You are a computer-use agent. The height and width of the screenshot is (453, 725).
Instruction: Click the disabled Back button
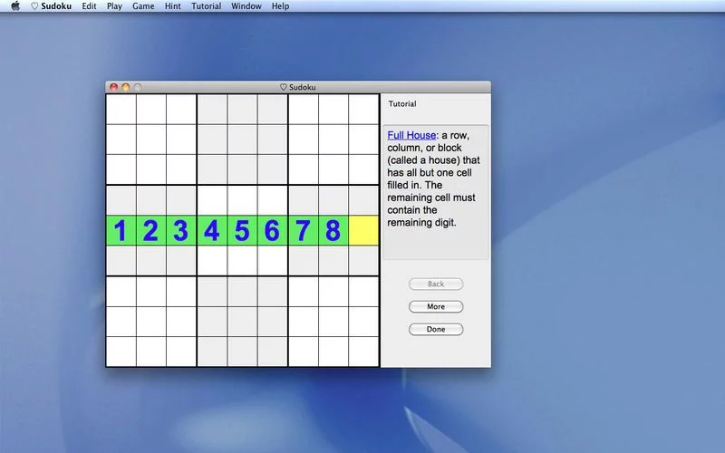[436, 284]
